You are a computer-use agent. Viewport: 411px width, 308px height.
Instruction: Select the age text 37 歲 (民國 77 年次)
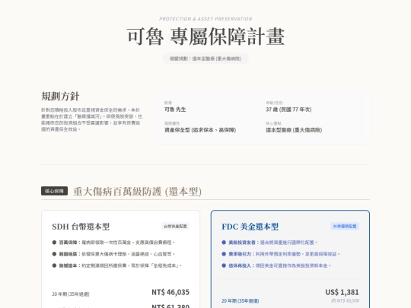288,110
